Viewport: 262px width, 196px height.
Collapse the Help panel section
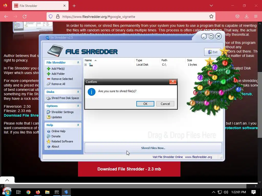tap(78, 125)
